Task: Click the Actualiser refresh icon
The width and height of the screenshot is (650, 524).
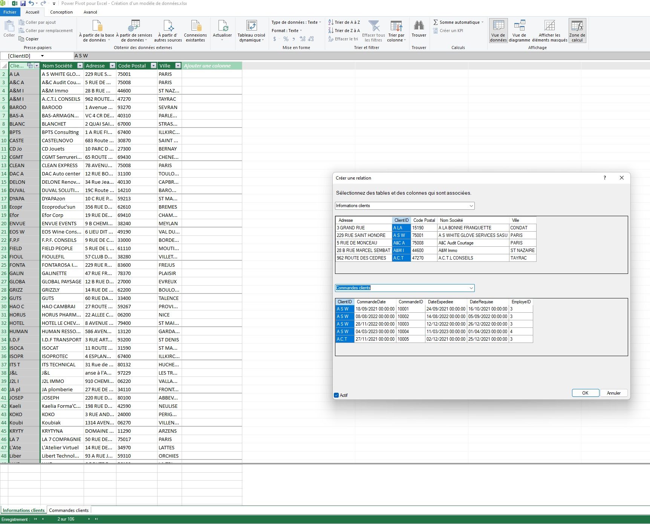Action: (x=222, y=31)
